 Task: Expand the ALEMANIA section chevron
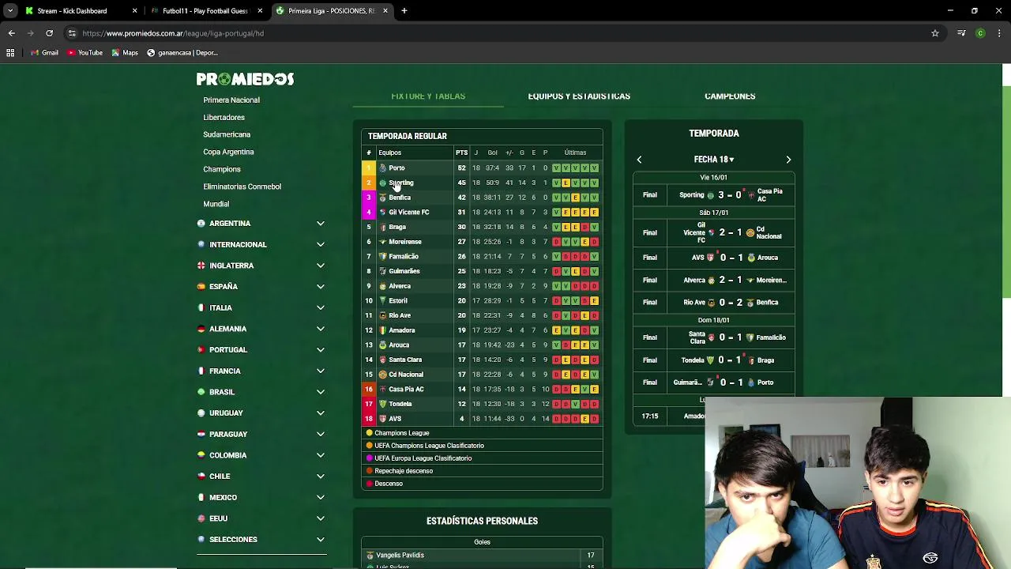(x=321, y=329)
